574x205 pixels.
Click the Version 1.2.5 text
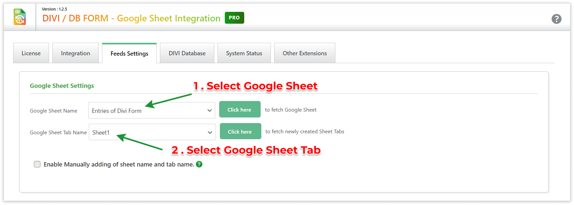tap(54, 9)
